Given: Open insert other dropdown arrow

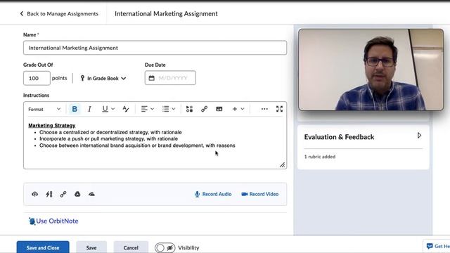Looking at the screenshot, I should coord(243,109).
